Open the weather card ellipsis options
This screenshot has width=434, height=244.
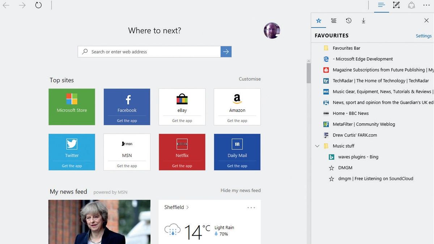[x=251, y=207]
